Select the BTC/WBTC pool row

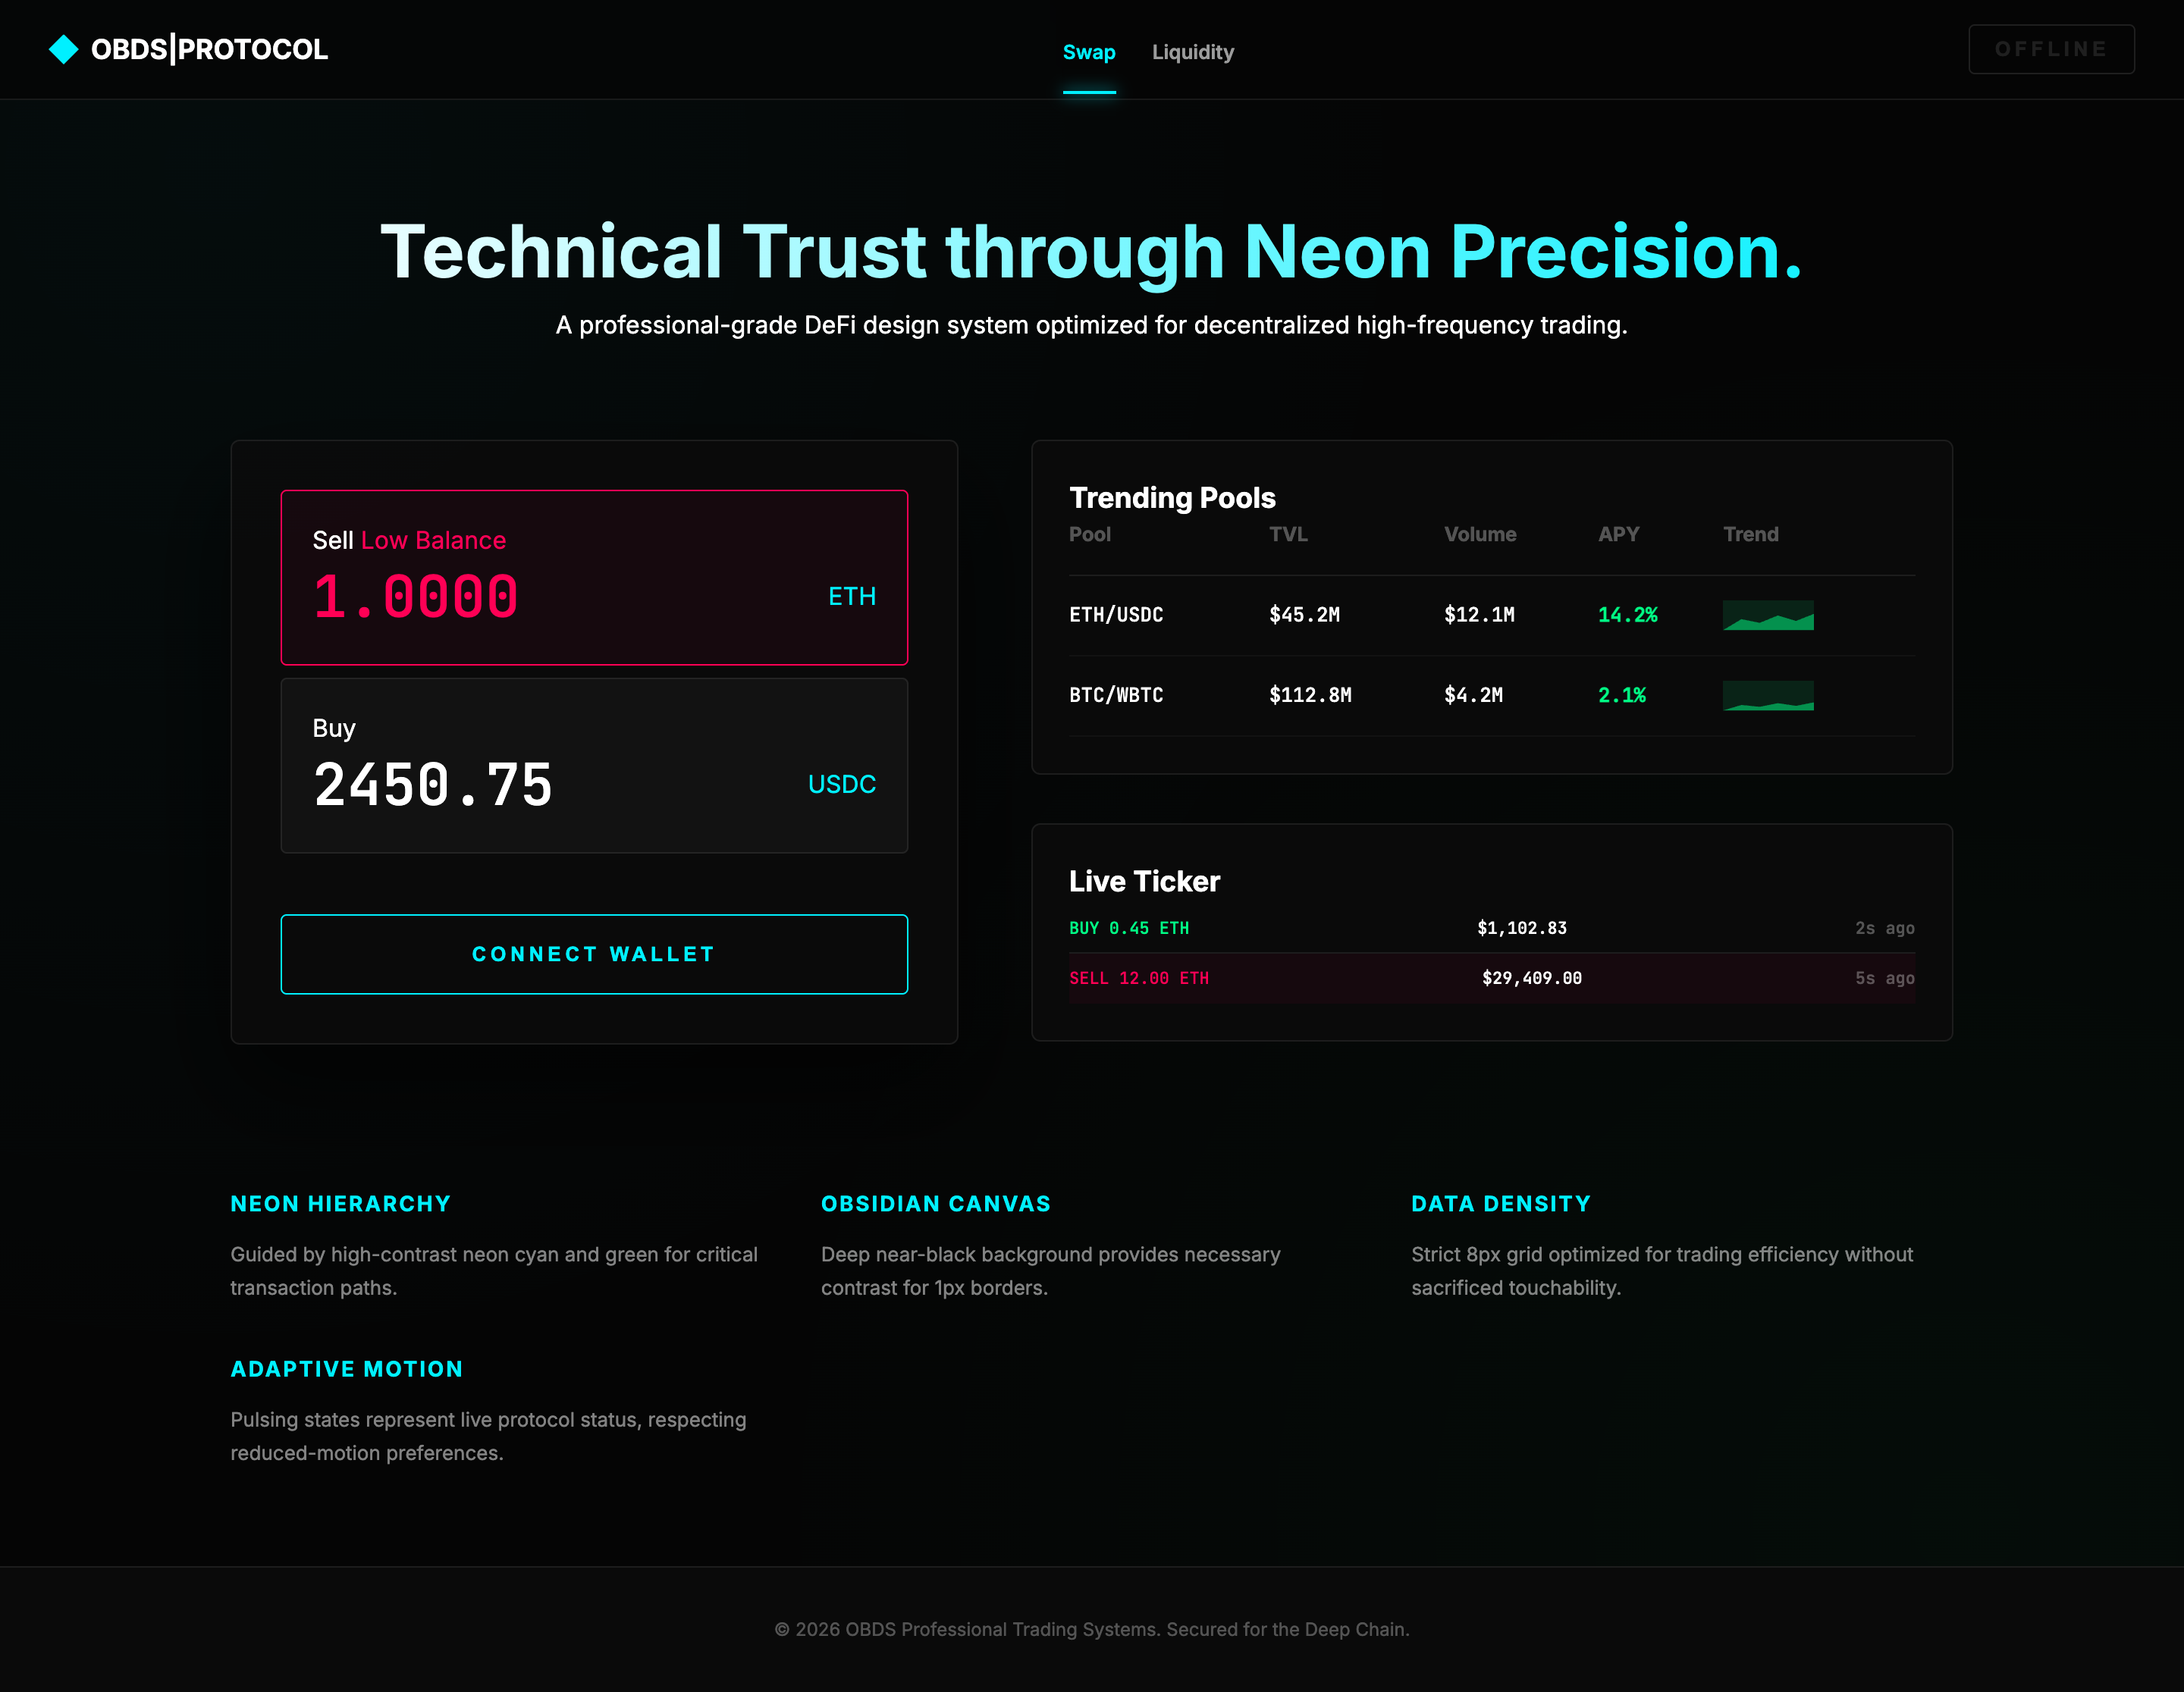coord(1116,696)
